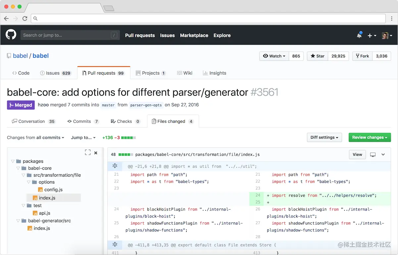
Task: Reload the page with the refresh icon
Action: [x=25, y=18]
